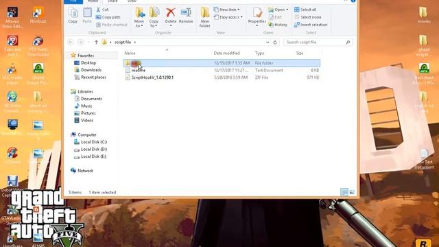439x247 pixels.
Task: Open Properties from the ribbon
Action: point(257,17)
